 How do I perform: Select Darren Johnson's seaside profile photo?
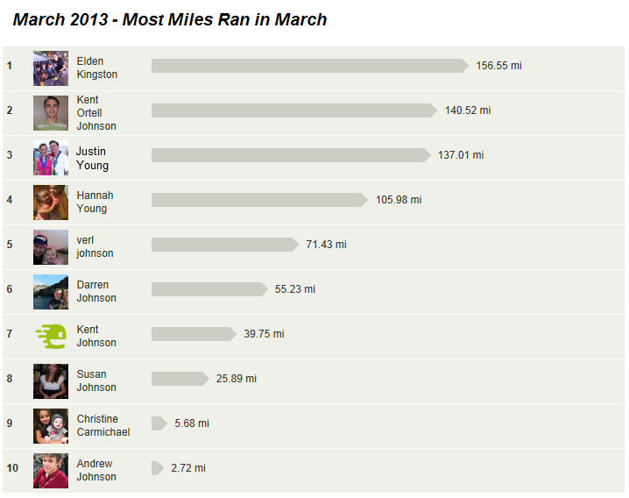click(x=51, y=292)
